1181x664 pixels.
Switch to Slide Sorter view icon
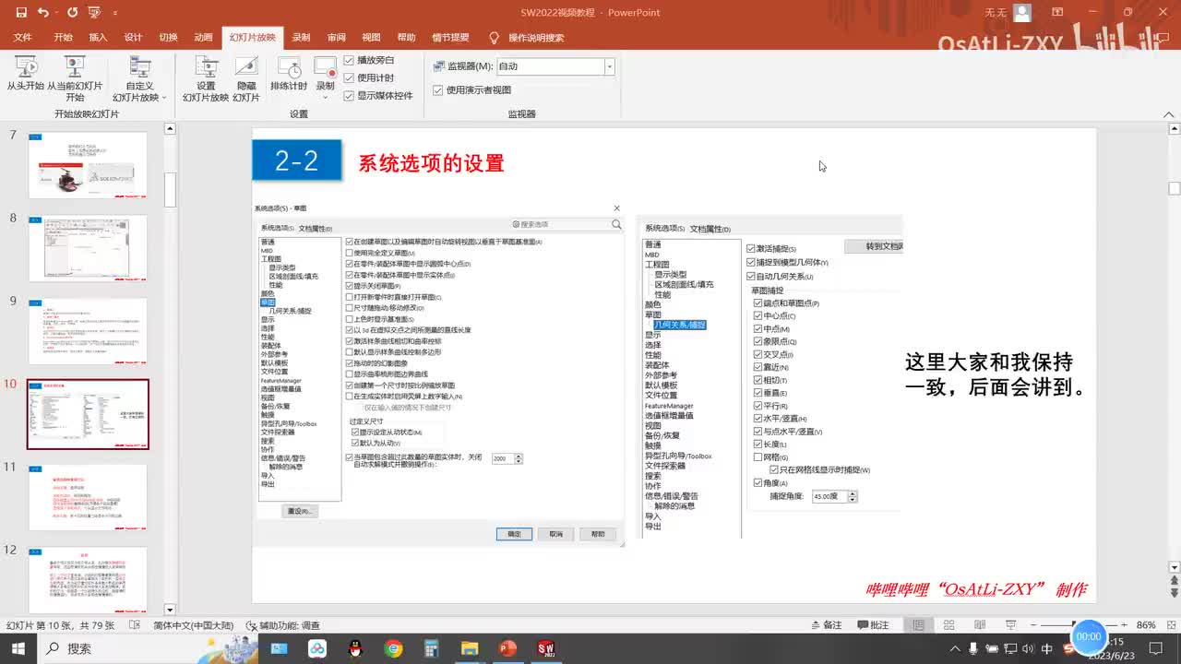point(949,625)
